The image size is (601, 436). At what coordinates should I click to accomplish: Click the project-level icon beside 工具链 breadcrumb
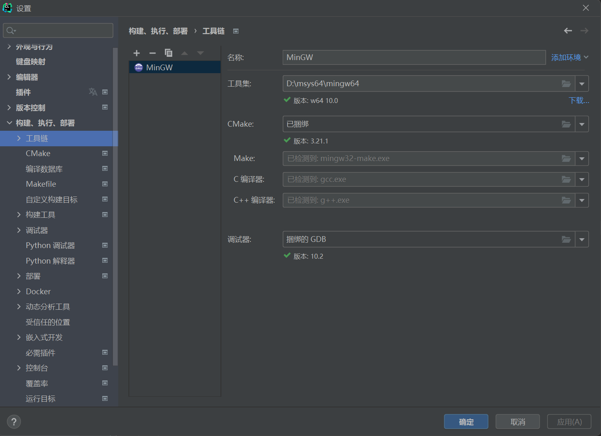coord(236,31)
